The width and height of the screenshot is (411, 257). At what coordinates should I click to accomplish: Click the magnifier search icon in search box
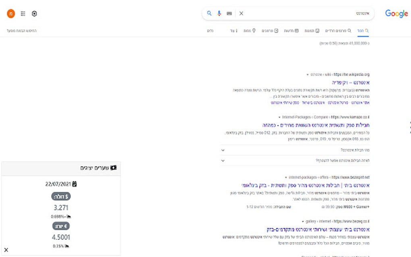pos(209,13)
